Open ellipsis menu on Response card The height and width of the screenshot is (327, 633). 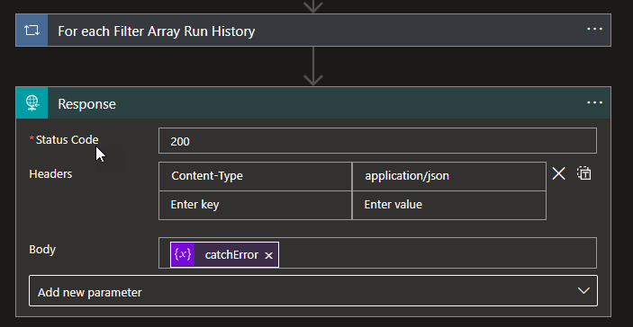tap(594, 103)
